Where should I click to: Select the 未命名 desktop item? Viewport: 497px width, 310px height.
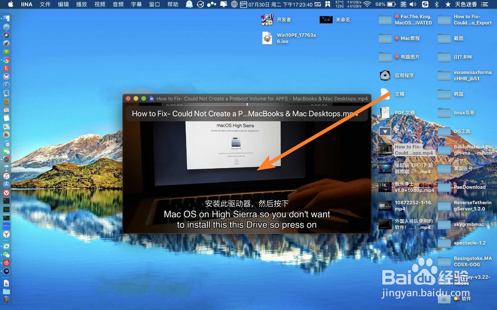(334, 20)
